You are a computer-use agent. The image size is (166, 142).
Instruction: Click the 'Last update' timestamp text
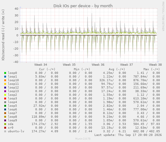[x=128, y=135]
